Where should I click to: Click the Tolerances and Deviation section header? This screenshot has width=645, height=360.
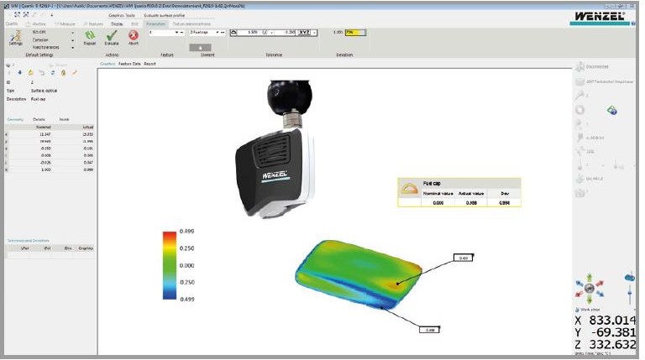(28, 240)
